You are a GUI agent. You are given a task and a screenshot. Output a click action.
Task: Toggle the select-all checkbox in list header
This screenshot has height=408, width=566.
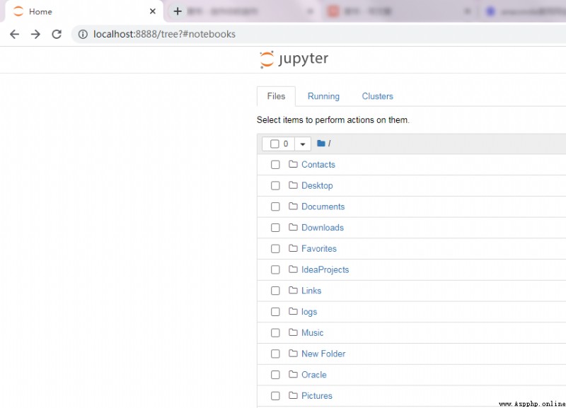coord(275,144)
